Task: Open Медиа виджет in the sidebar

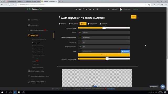Action: tap(36, 64)
